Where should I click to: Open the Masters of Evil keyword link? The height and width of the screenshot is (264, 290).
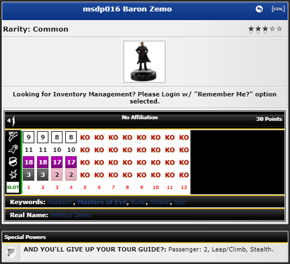(102, 202)
